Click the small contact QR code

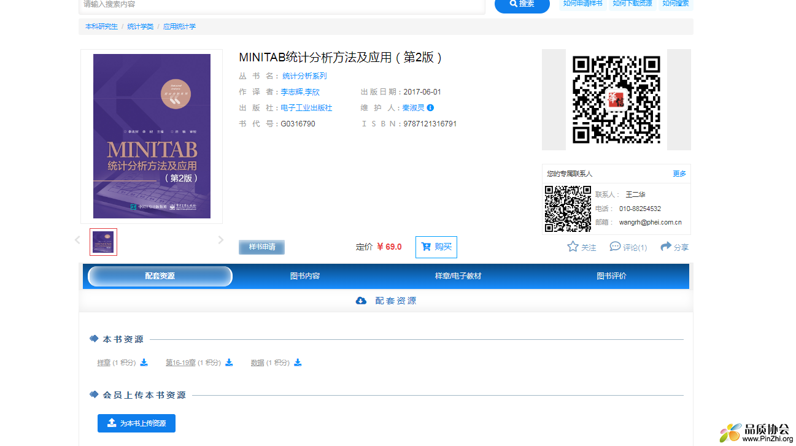tap(568, 209)
